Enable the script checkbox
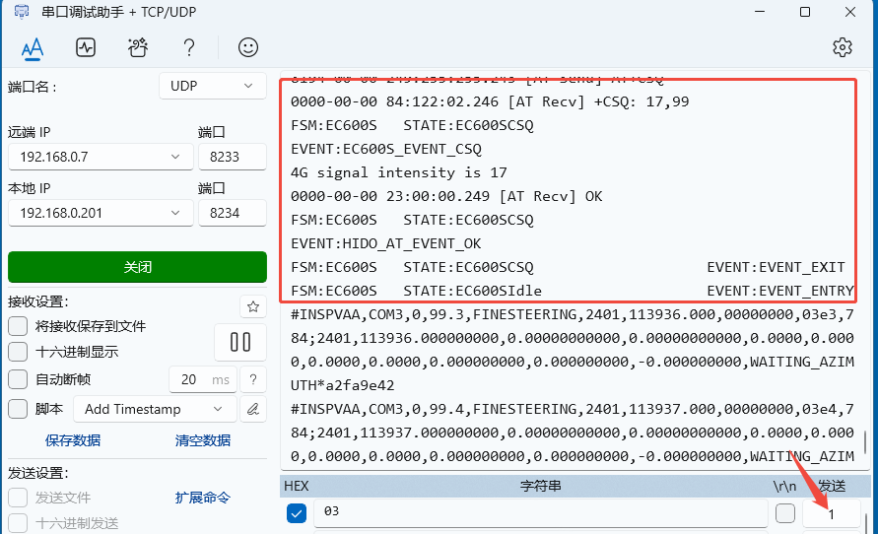This screenshot has height=534, width=878. click(18, 409)
